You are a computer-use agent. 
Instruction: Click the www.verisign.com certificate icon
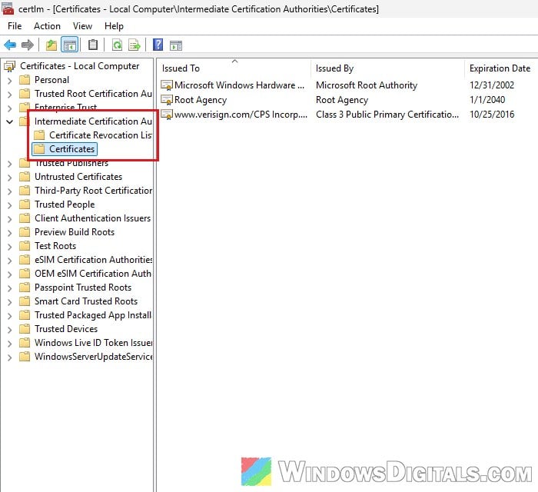point(167,115)
